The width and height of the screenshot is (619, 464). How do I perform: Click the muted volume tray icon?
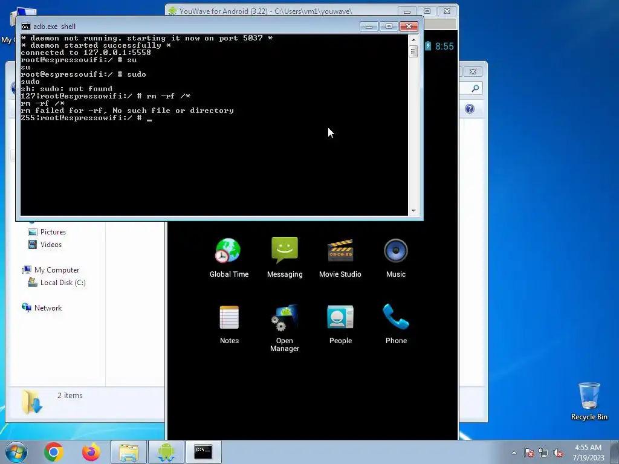point(558,453)
